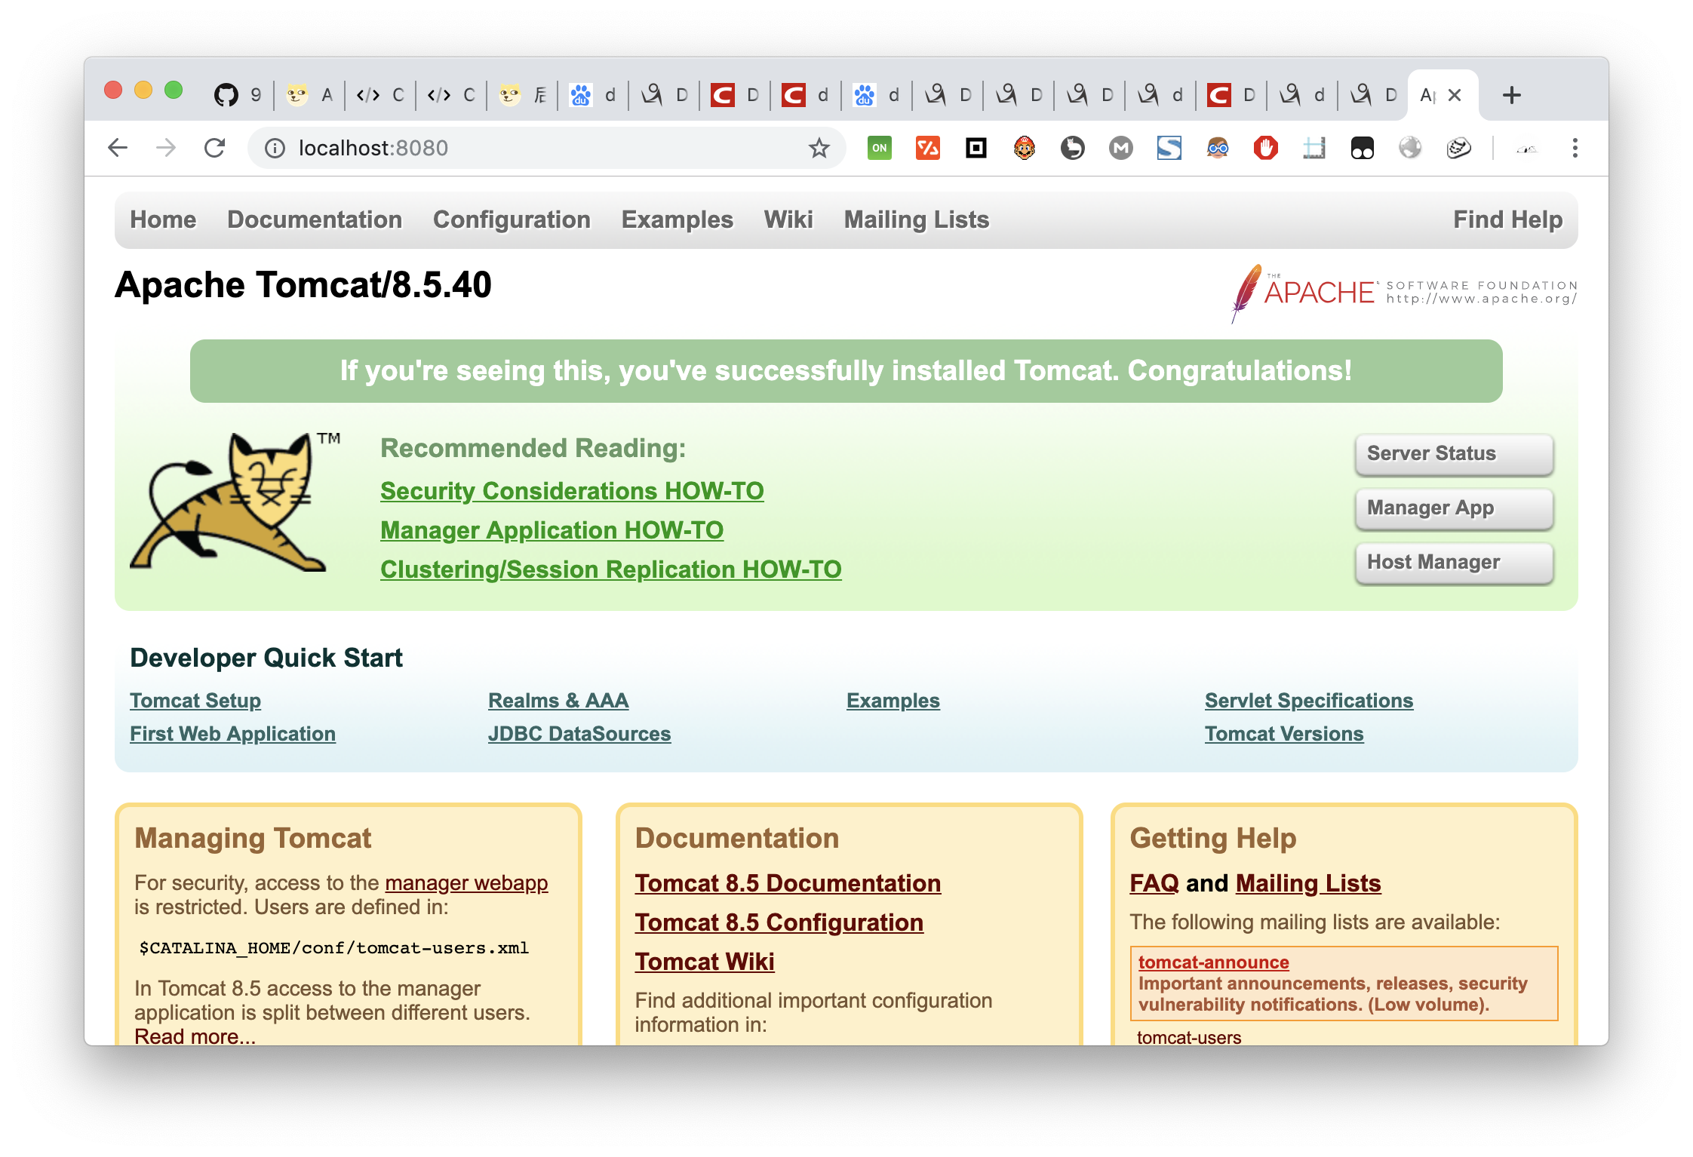This screenshot has width=1693, height=1157.
Task: Open a new browser tab
Action: click(x=1511, y=95)
